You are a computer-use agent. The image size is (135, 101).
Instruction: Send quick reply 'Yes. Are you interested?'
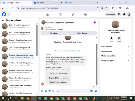[58, 74]
